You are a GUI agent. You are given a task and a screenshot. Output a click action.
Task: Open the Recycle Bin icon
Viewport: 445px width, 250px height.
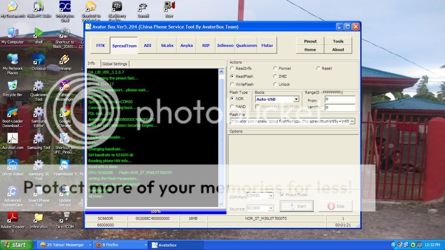13,86
